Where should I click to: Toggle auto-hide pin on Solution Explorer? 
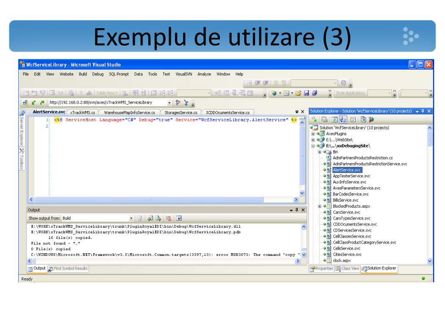click(x=423, y=111)
